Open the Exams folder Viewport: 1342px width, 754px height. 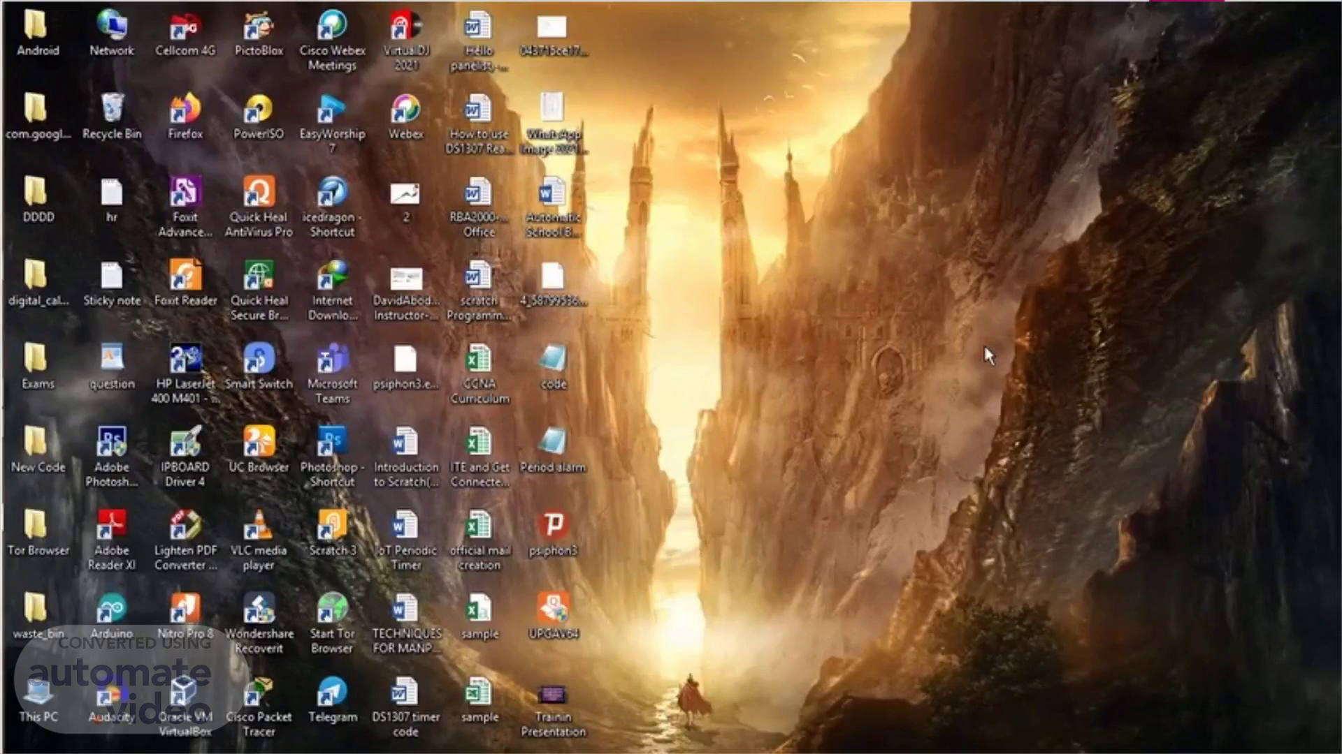[x=38, y=366]
